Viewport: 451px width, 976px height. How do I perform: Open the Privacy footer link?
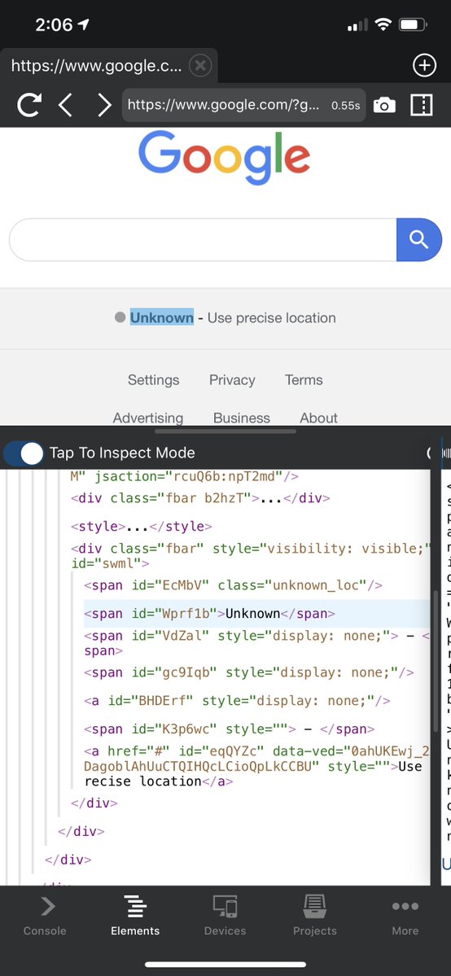pos(232,380)
